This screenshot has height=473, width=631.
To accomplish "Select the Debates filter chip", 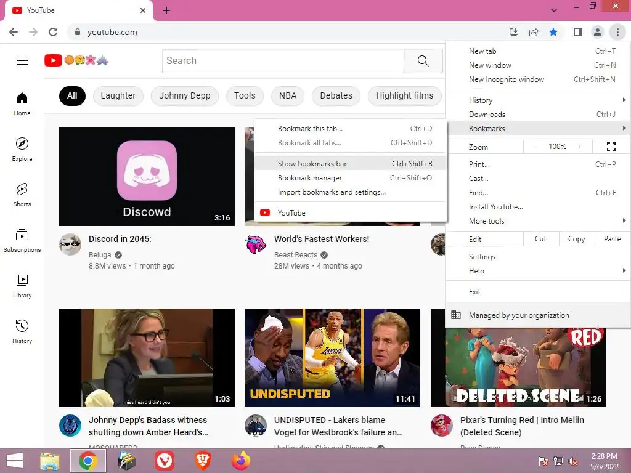I will tap(336, 95).
